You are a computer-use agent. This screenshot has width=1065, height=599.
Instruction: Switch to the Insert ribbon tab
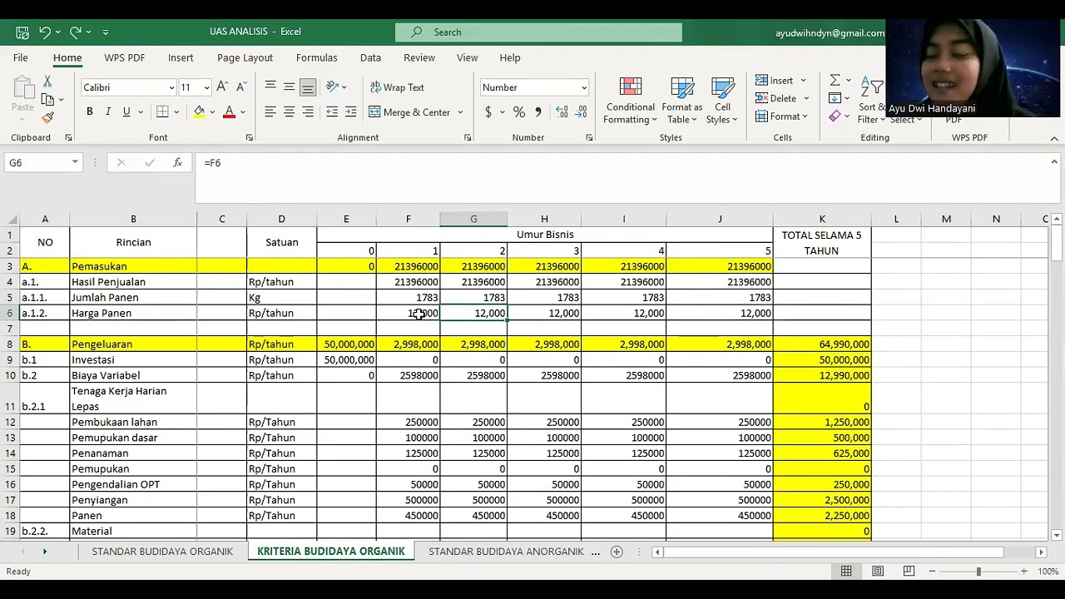(x=181, y=57)
